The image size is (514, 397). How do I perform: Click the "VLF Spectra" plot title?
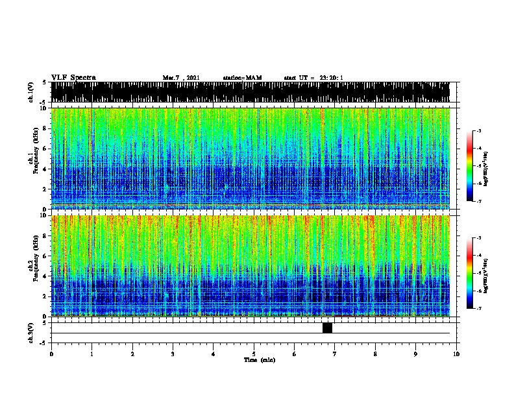tap(73, 78)
